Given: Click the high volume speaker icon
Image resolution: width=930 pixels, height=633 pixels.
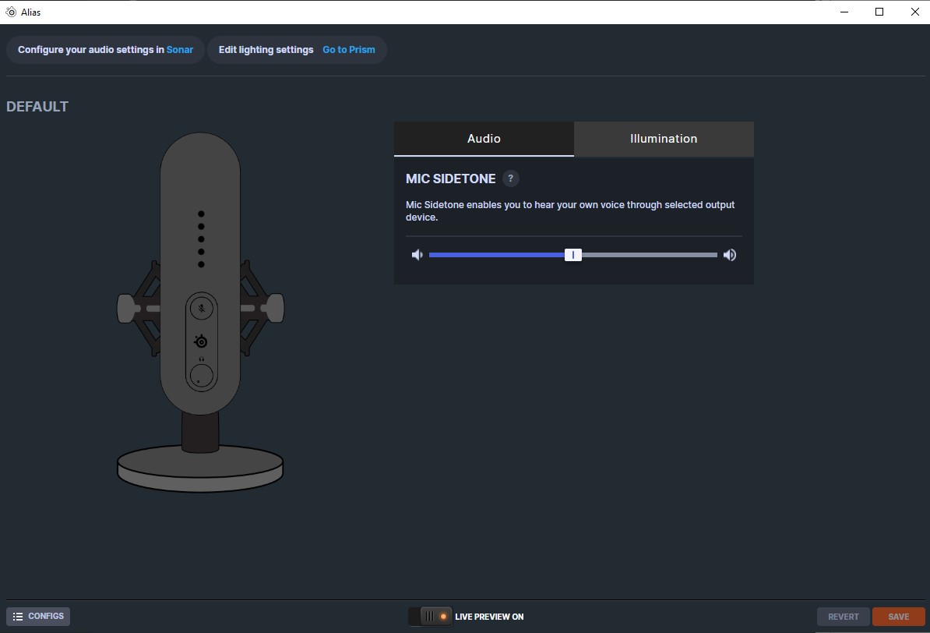Looking at the screenshot, I should (x=730, y=255).
